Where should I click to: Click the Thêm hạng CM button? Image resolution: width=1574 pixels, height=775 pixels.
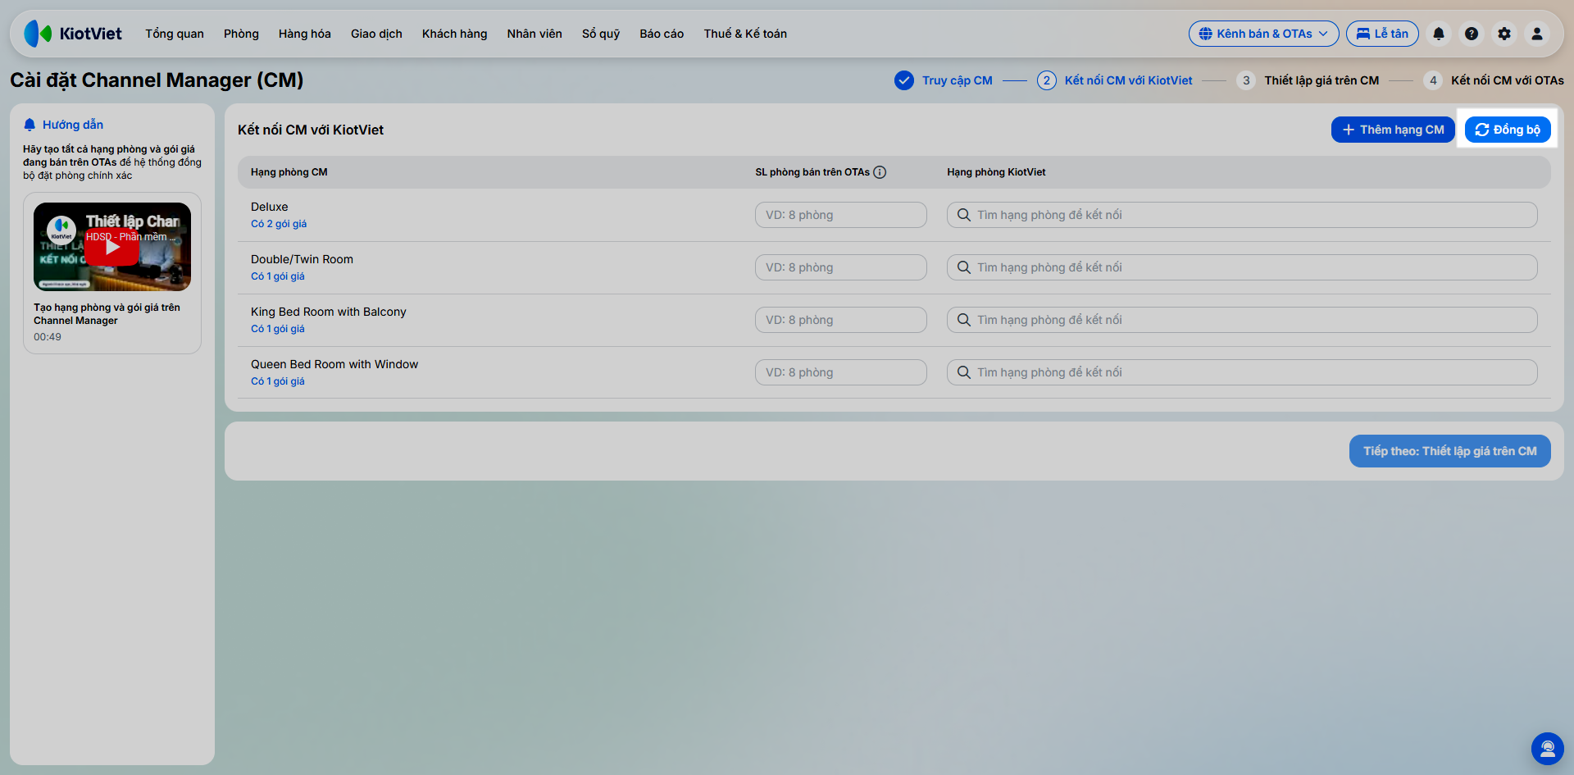(1393, 130)
